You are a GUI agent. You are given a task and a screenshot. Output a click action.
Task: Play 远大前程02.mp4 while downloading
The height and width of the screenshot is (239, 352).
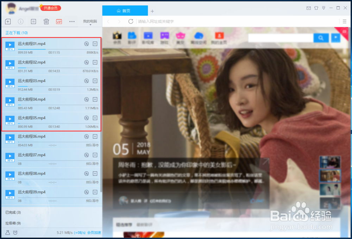click(x=87, y=62)
